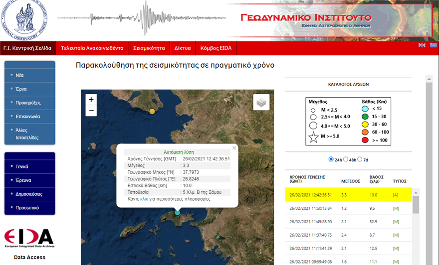The image size is (439, 265).
Task: Open the EIDA Data Access logo
Action: point(29,238)
